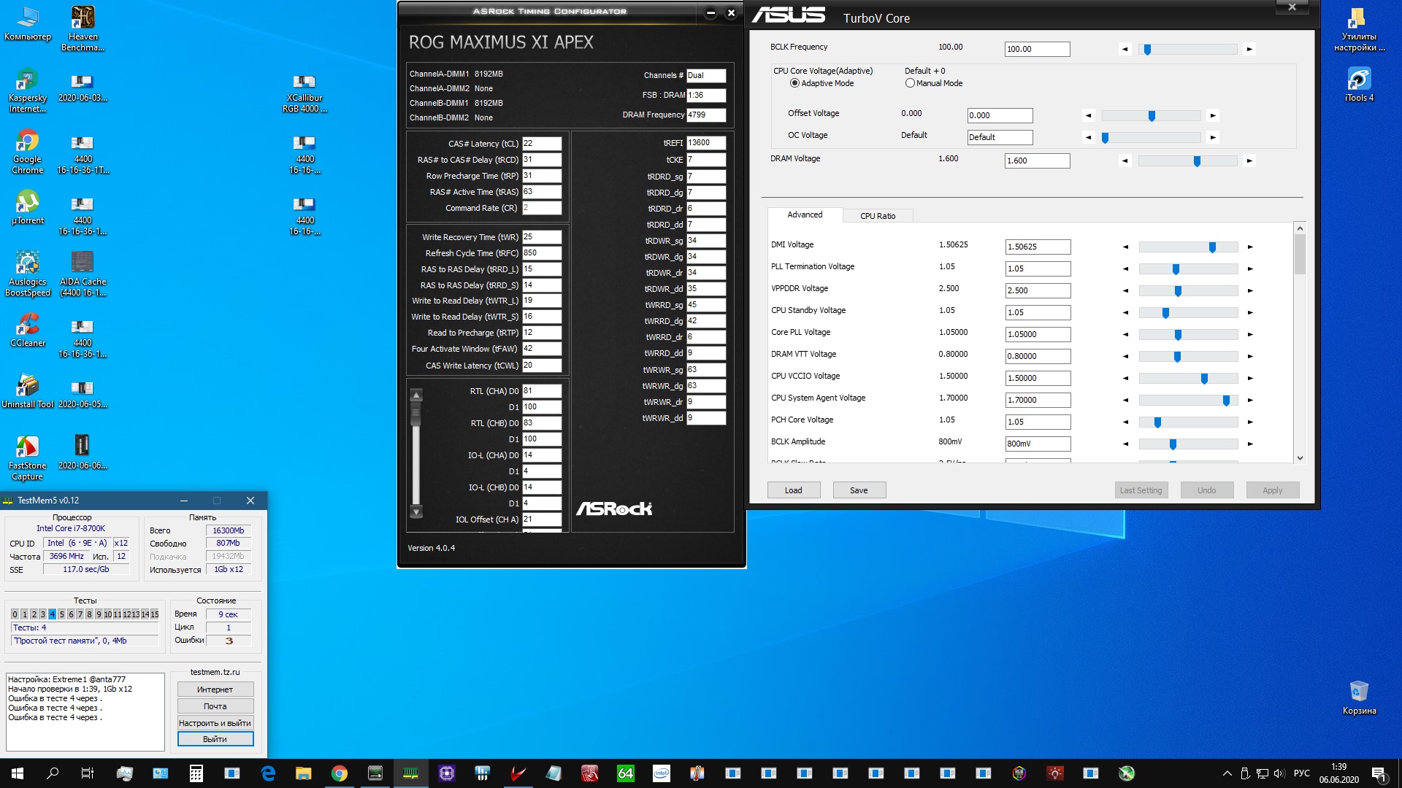Image resolution: width=1402 pixels, height=788 pixels.
Task: Select Adaptive Mode radio button
Action: click(794, 83)
